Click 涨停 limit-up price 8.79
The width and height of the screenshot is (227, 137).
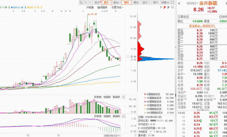point(200,85)
